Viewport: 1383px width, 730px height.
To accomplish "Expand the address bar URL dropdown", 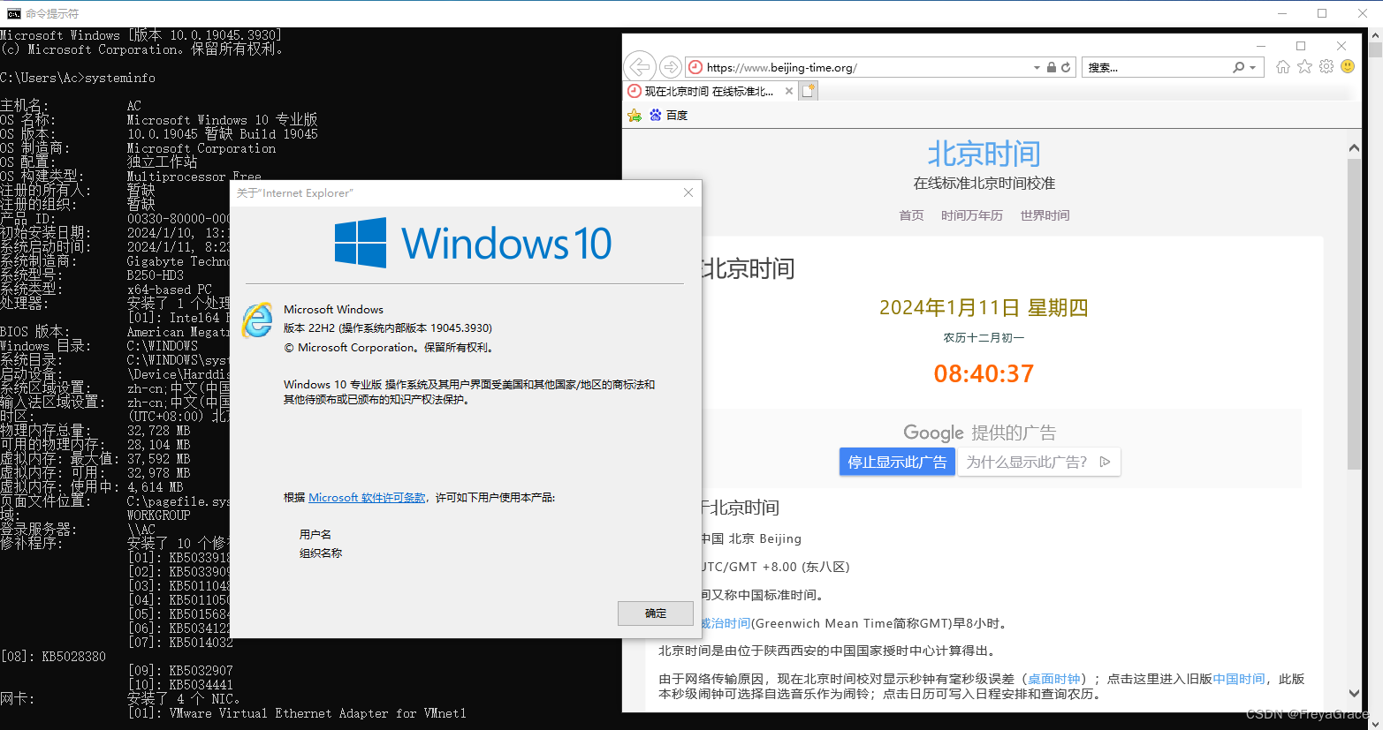I will point(1037,67).
